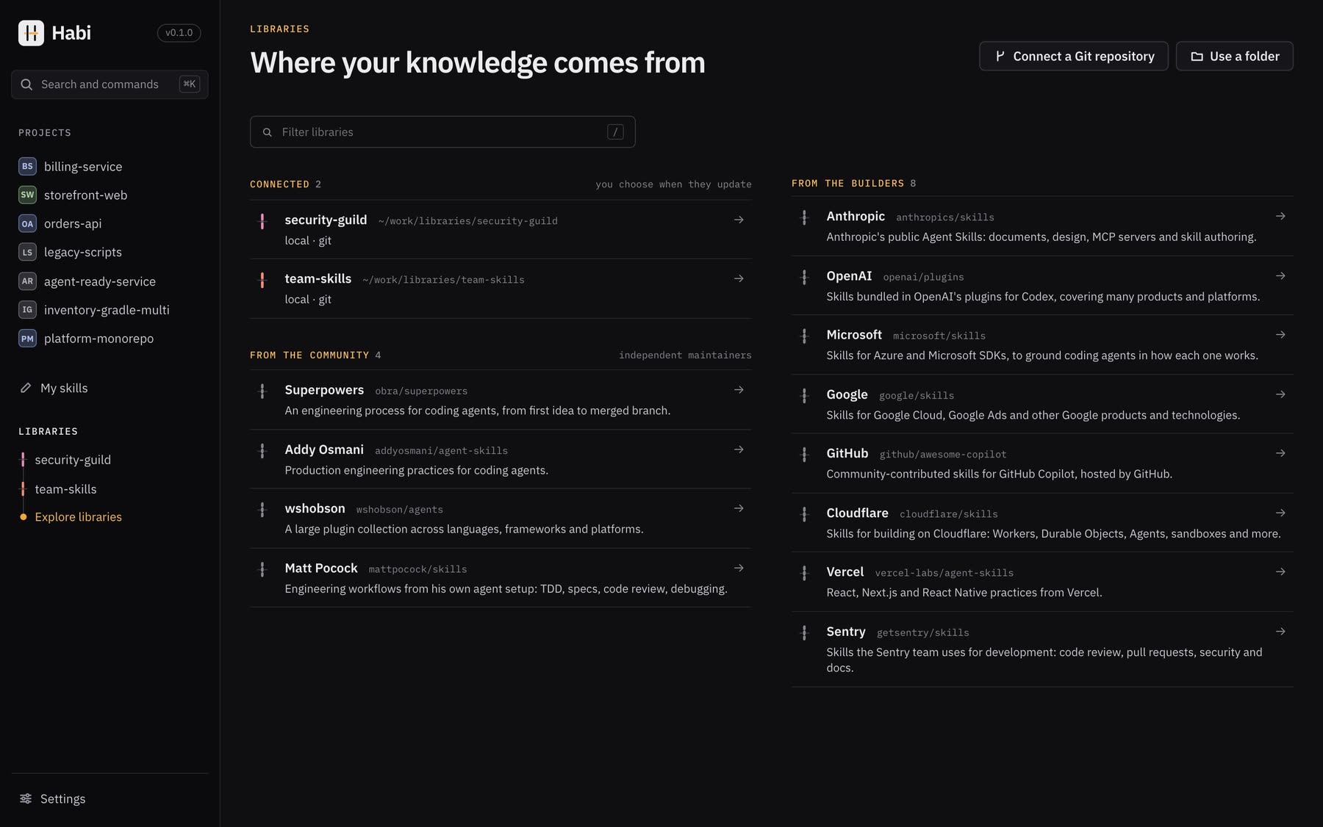Open the wshobson community library
The image size is (1323, 827).
click(501, 519)
